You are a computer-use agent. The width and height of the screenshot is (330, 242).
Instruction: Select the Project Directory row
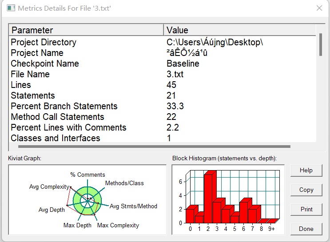pyautogui.click(x=162, y=42)
